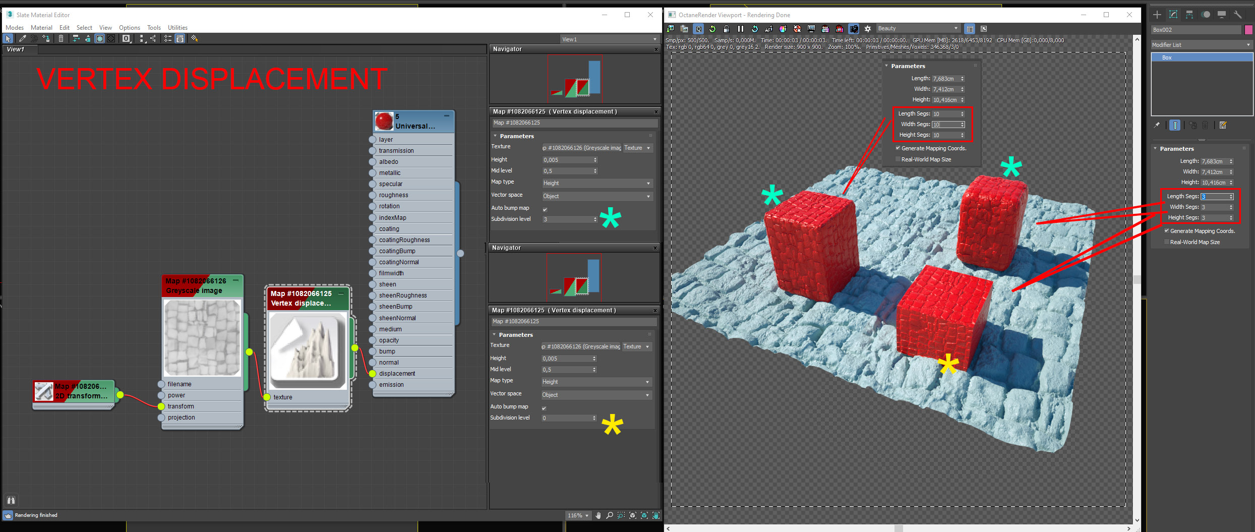Click Show Shaded Material in Viewport icon
Screen dimensions: 1255x532
(x=100, y=39)
